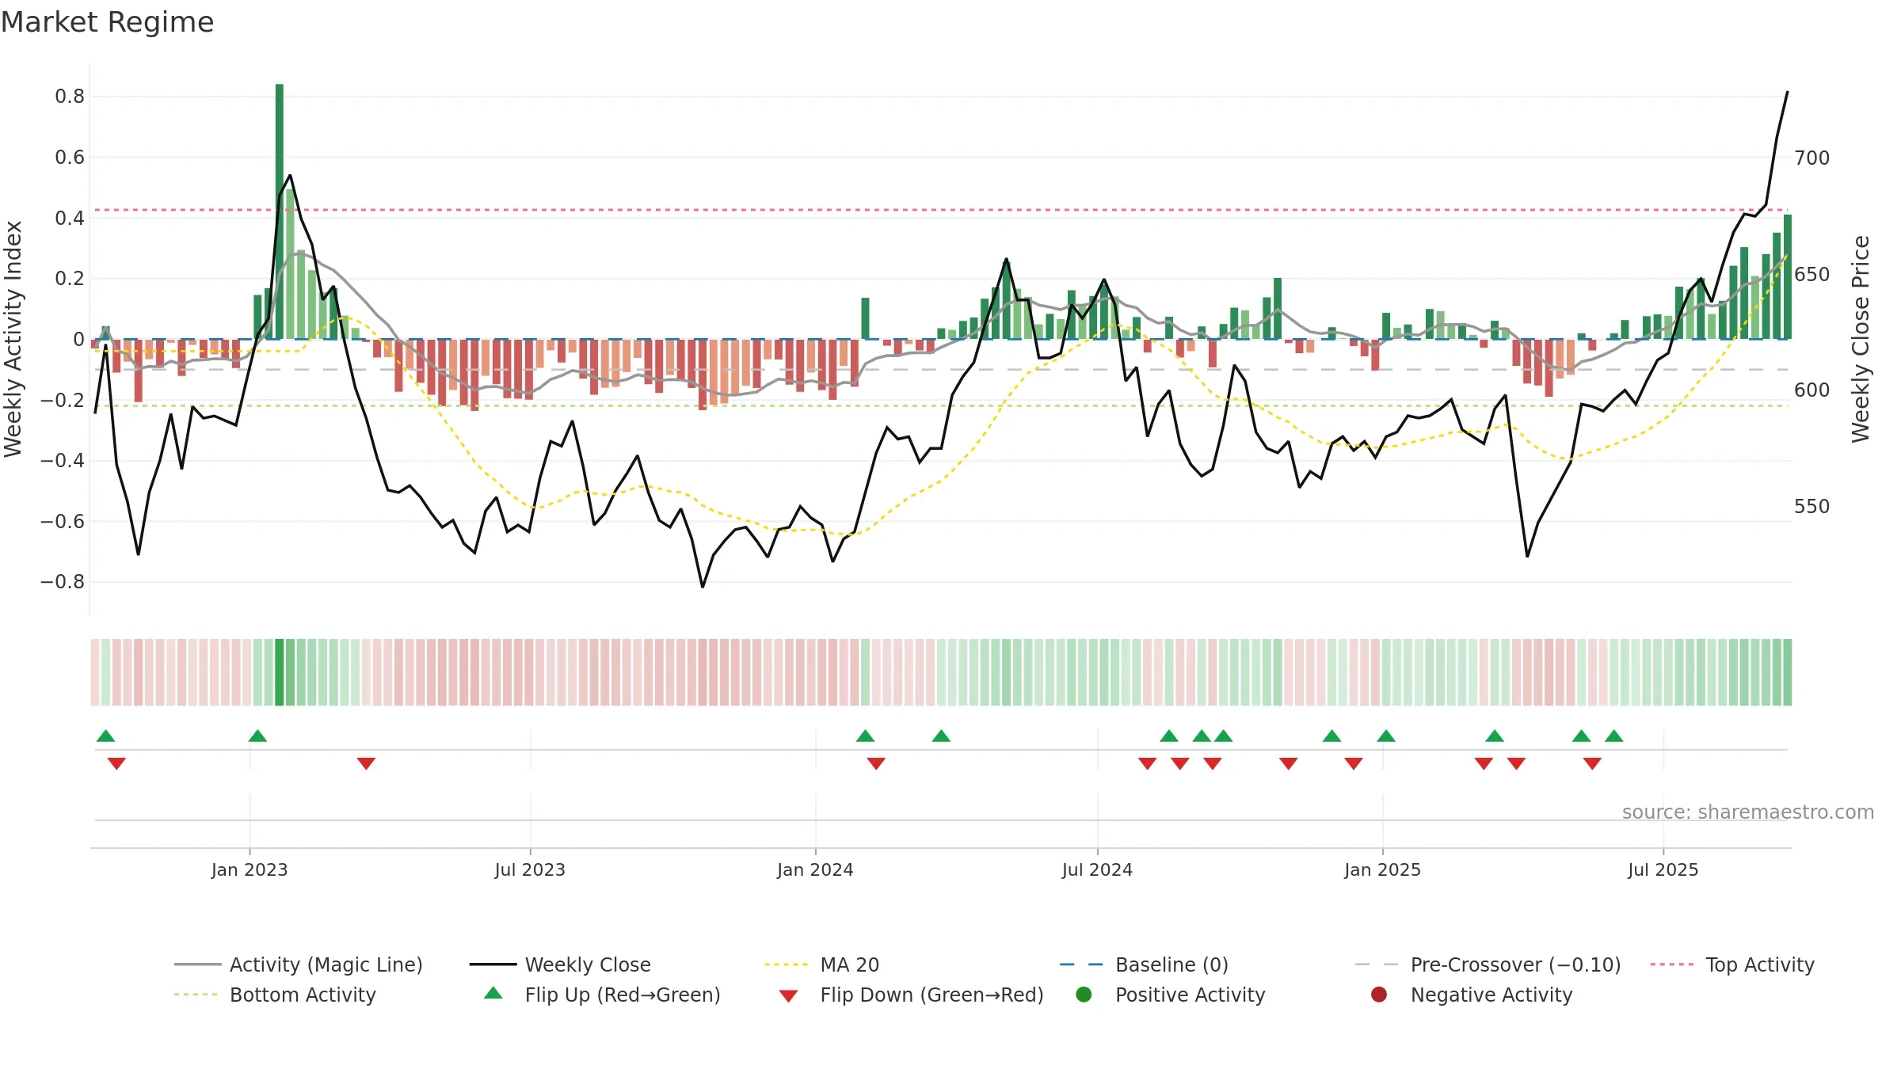Click the Jul 2025 x-axis label
1901x1069 pixels.
(x=1663, y=869)
